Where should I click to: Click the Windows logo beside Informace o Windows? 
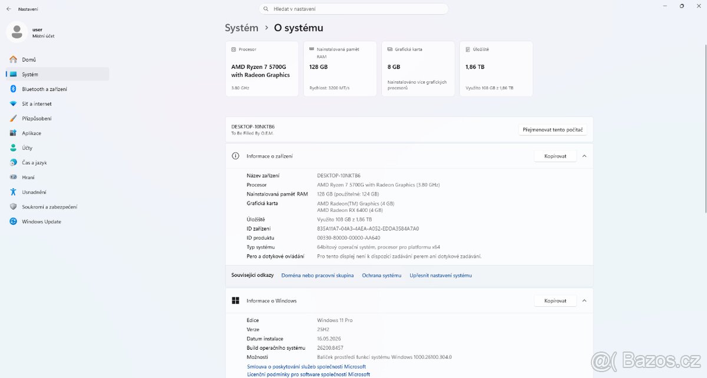click(x=236, y=301)
